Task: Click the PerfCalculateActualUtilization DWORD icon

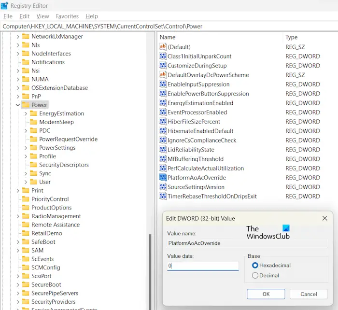Action: coord(163,168)
